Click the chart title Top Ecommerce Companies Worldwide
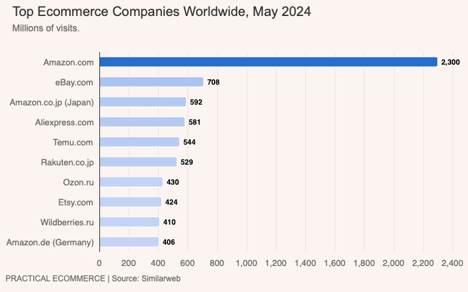The height and width of the screenshot is (292, 468). point(161,11)
